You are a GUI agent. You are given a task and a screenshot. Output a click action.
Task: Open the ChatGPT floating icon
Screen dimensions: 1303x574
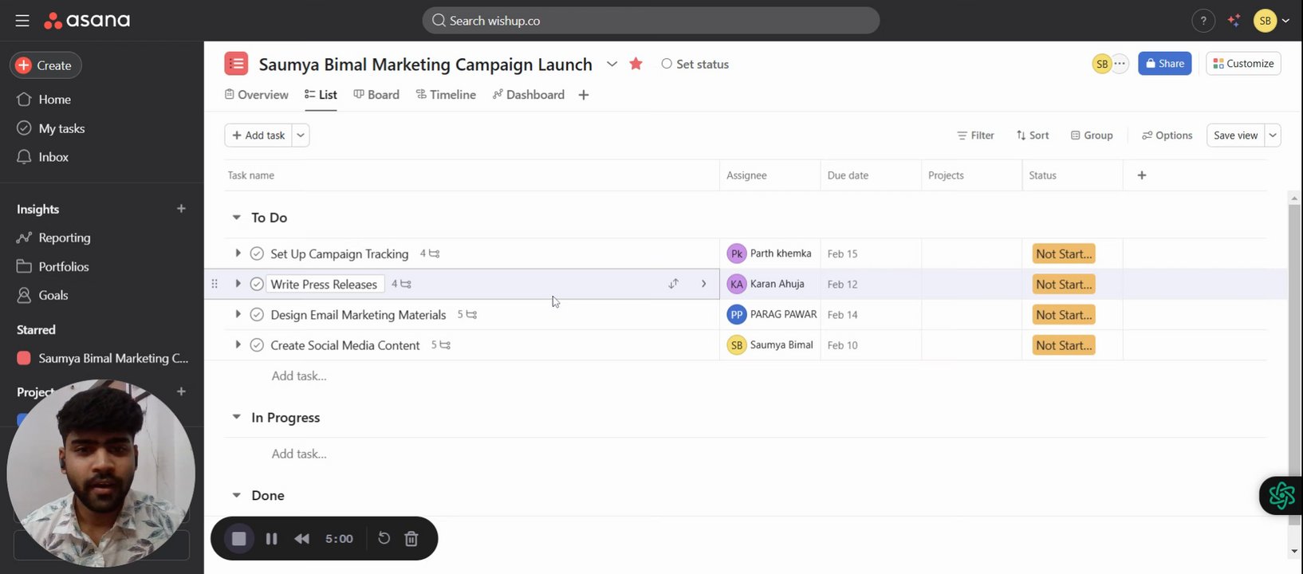(x=1281, y=495)
